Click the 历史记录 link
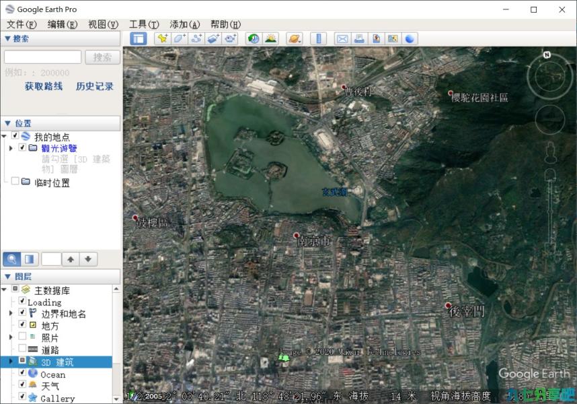The image size is (577, 404). point(95,86)
